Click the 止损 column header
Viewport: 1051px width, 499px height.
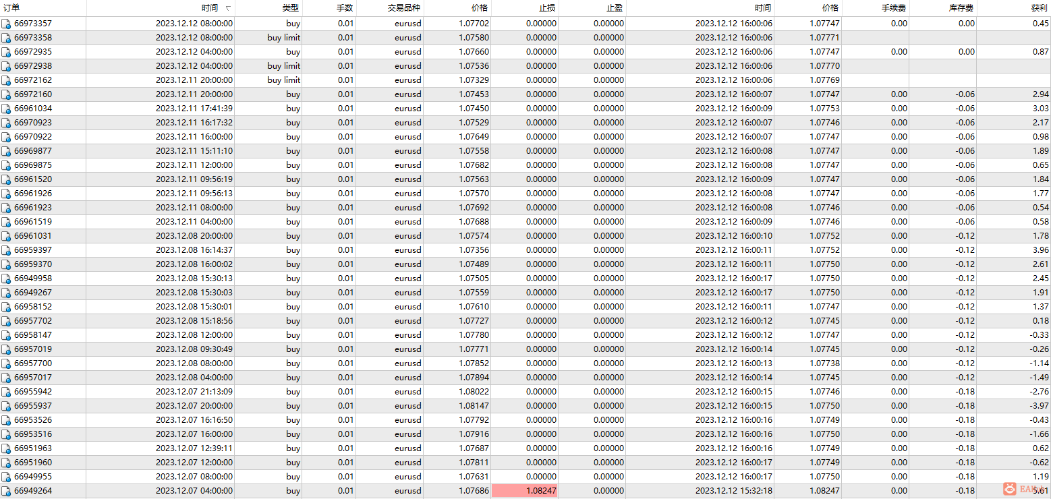(525, 8)
